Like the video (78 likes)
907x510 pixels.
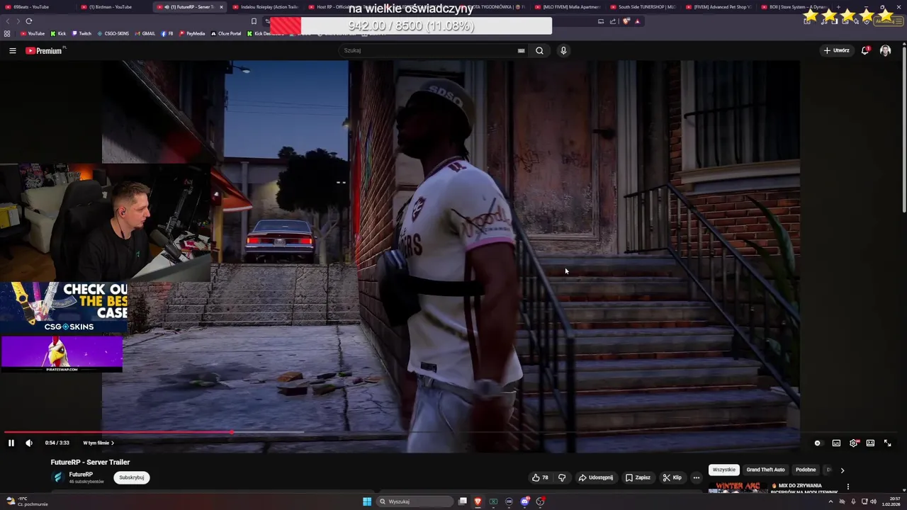tap(540, 477)
